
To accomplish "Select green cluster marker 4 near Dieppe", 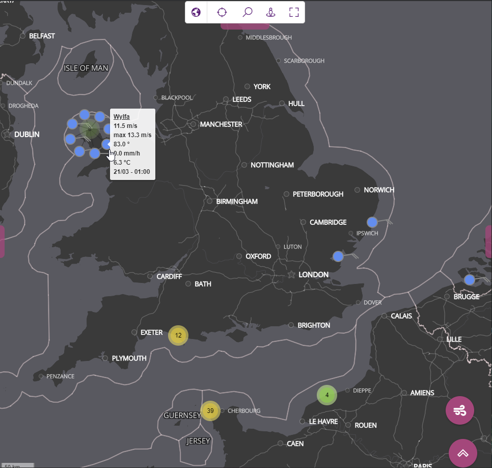I will [326, 395].
